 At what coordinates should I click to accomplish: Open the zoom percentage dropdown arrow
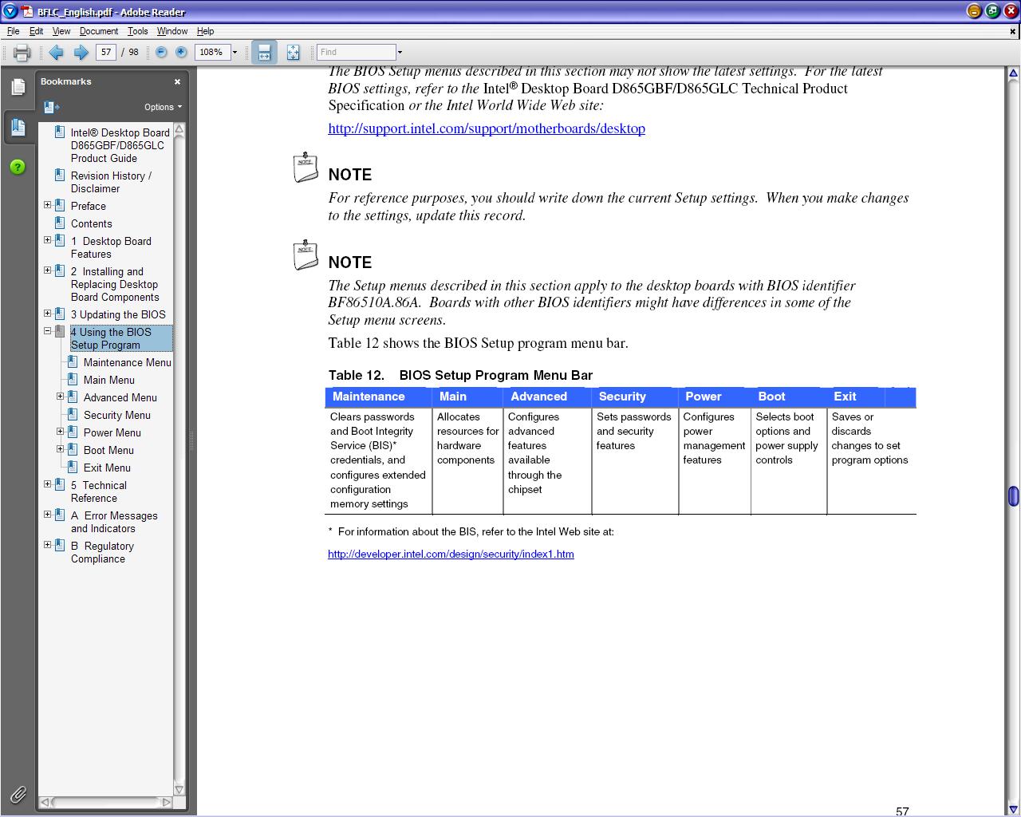point(235,53)
